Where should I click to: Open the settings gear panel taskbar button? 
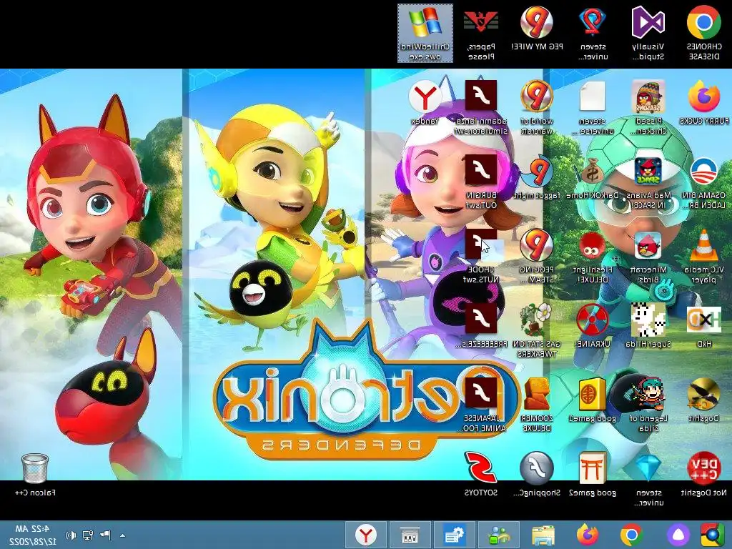pos(454,535)
